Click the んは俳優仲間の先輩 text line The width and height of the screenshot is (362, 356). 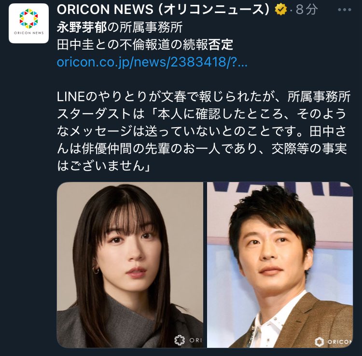[202, 149]
